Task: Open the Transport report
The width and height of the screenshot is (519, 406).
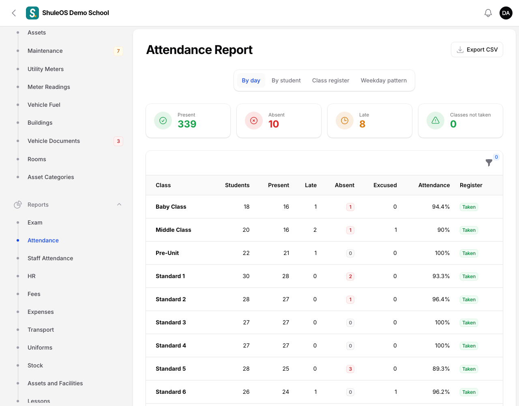Action: (41, 330)
